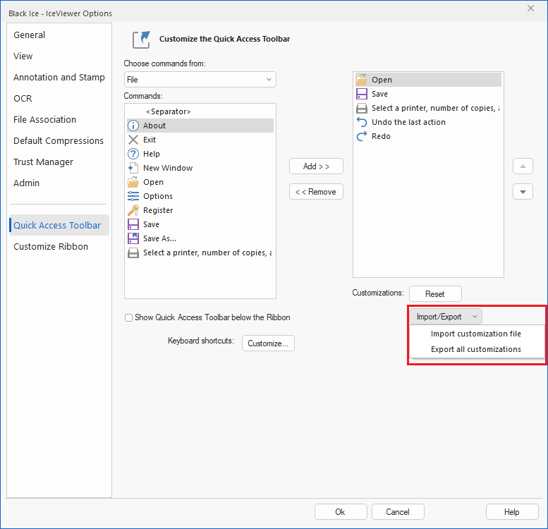Click the Options sliders icon

[133, 196]
